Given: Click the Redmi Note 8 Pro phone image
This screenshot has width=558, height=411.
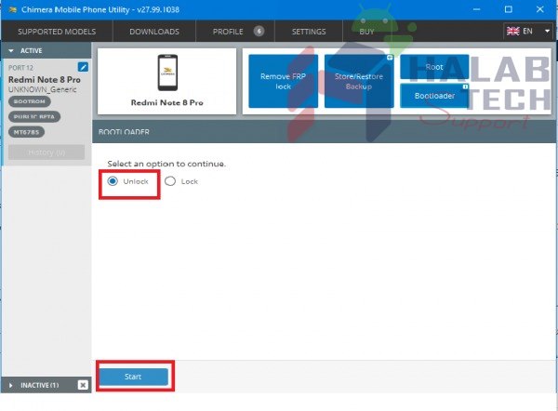Looking at the screenshot, I should point(167,73).
